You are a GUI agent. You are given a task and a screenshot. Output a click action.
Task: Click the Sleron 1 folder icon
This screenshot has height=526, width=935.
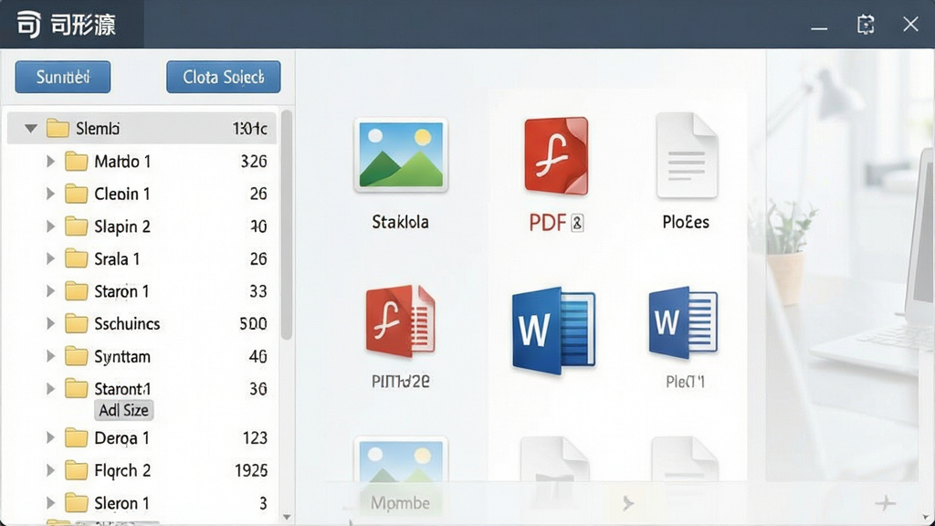click(77, 503)
